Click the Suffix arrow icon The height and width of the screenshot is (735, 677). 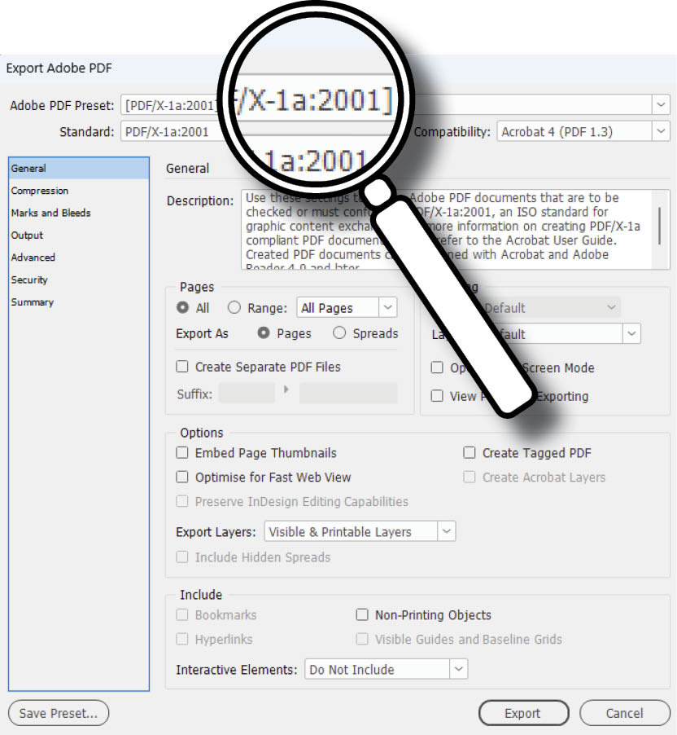point(286,389)
